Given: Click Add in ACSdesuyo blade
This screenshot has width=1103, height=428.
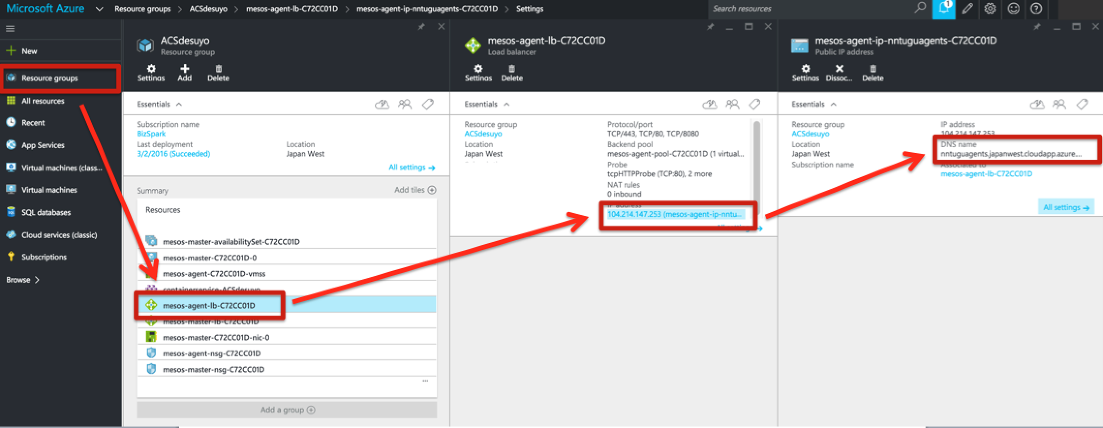Looking at the screenshot, I should click(x=184, y=73).
